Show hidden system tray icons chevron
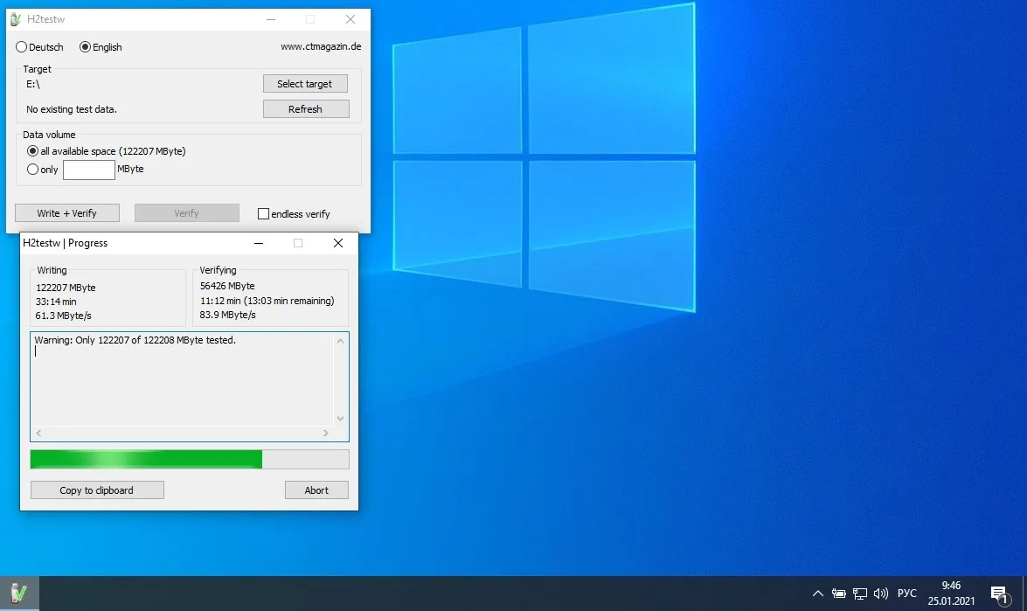1027x611 pixels. (817, 594)
